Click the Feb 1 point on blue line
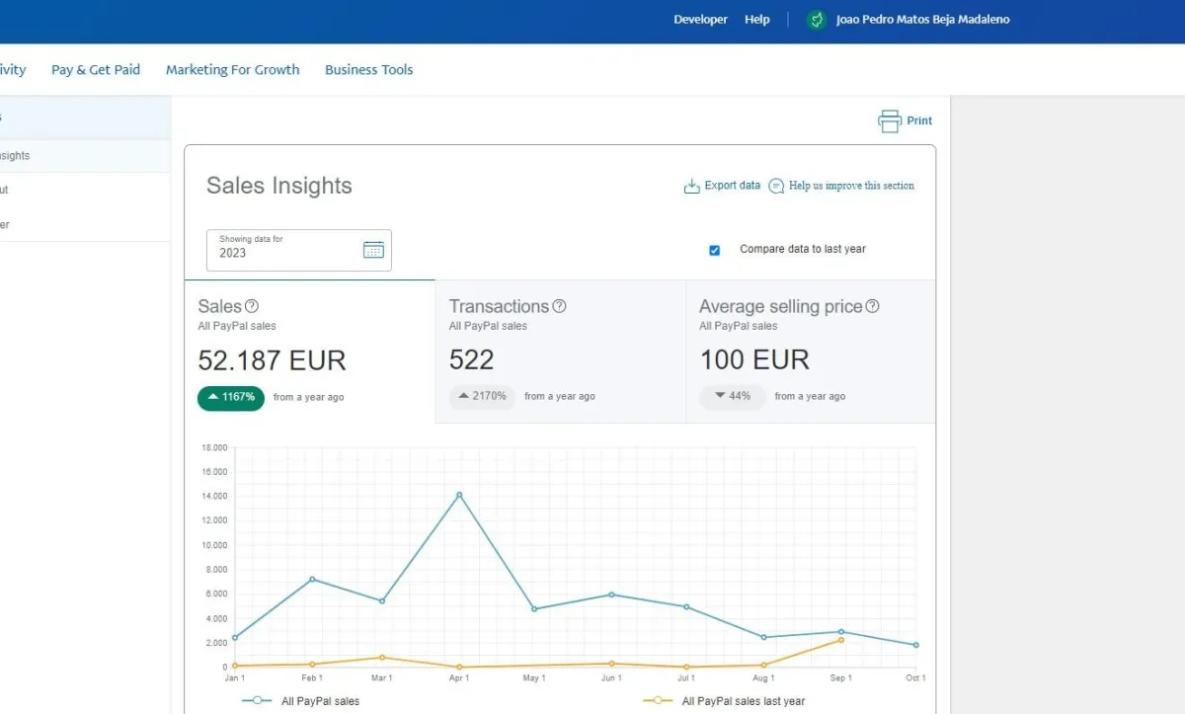The width and height of the screenshot is (1185, 714). 312,580
